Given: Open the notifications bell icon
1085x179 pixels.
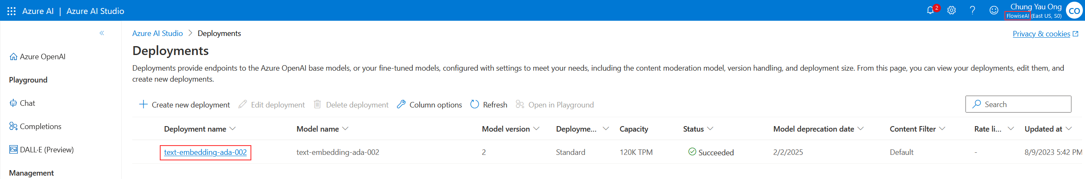Looking at the screenshot, I should [930, 11].
